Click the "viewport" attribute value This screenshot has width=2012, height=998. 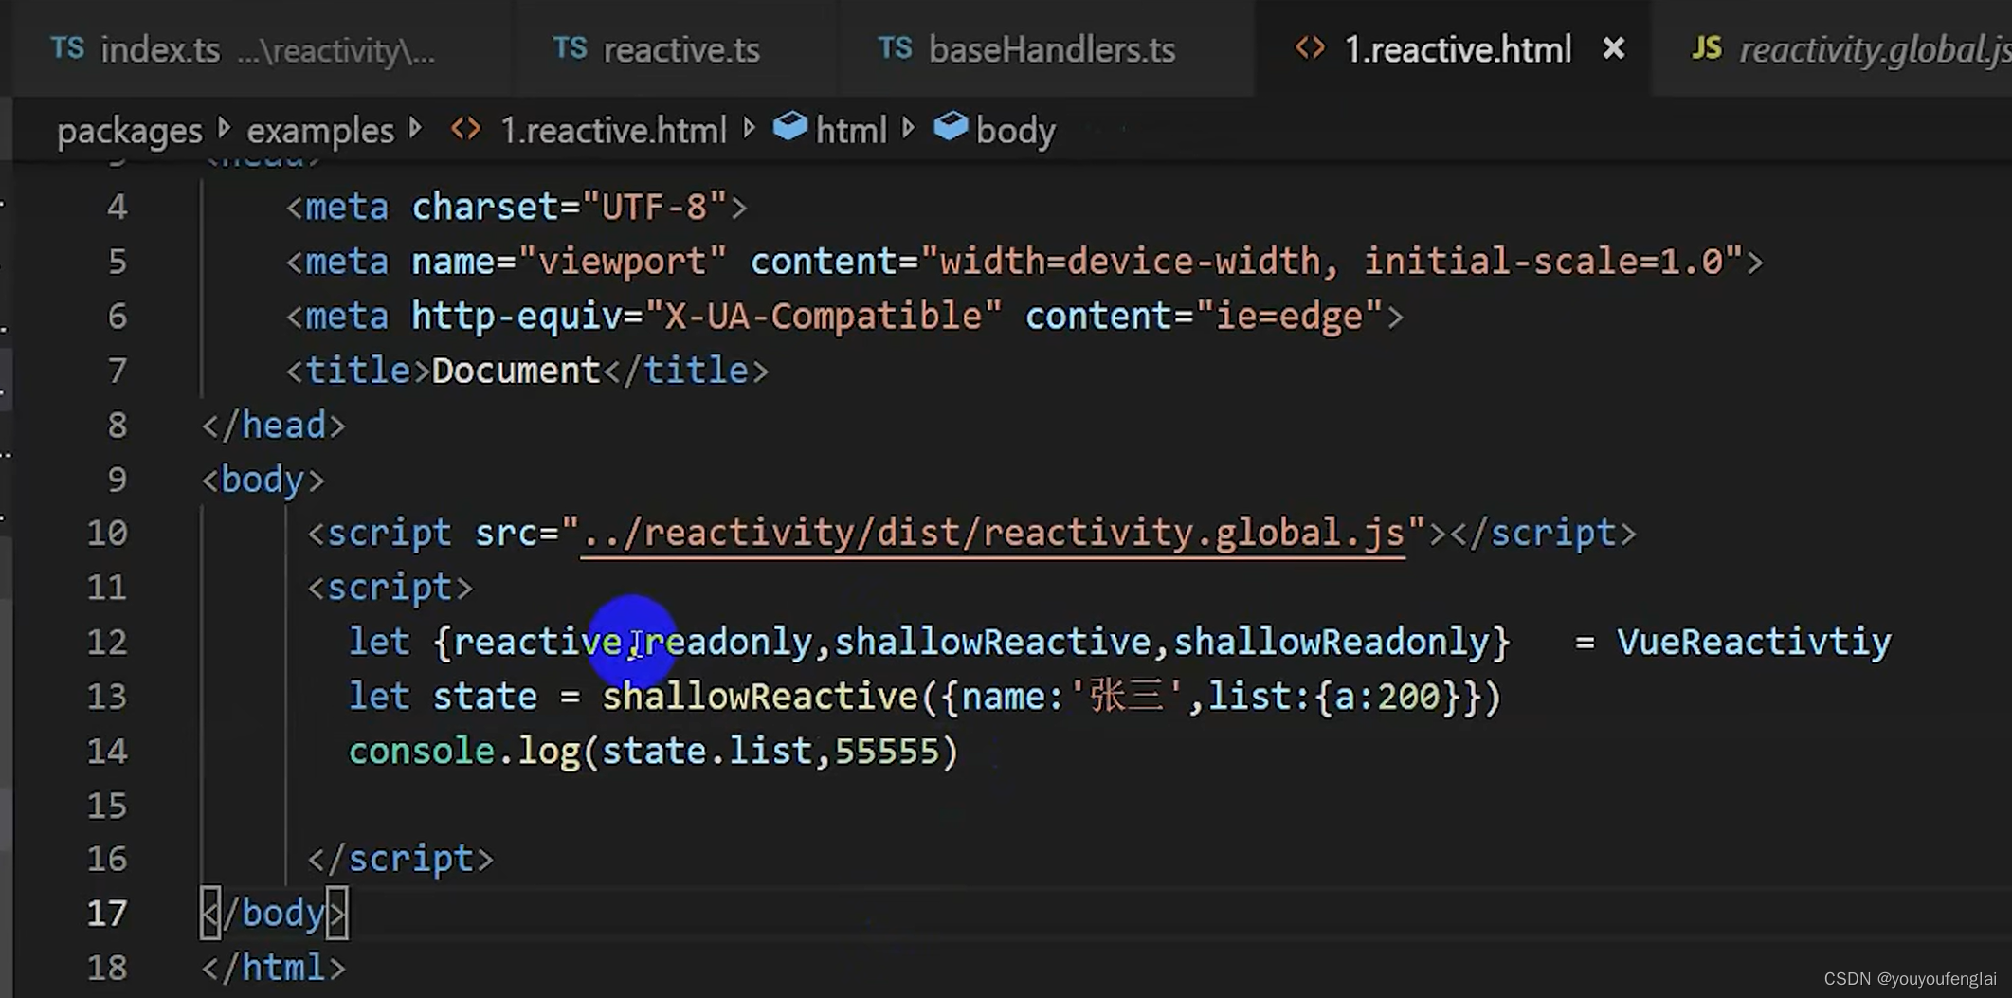(x=623, y=262)
